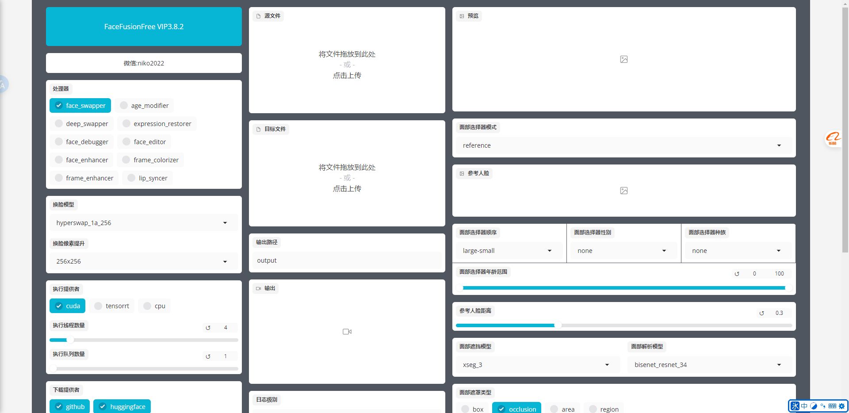This screenshot has height=413, width=849.
Task: Enable the frame_colorizer processor
Action: coord(150,160)
